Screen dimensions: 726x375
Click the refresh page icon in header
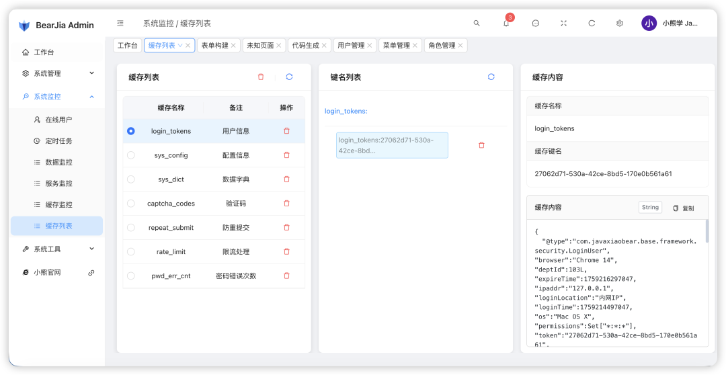[x=592, y=24]
